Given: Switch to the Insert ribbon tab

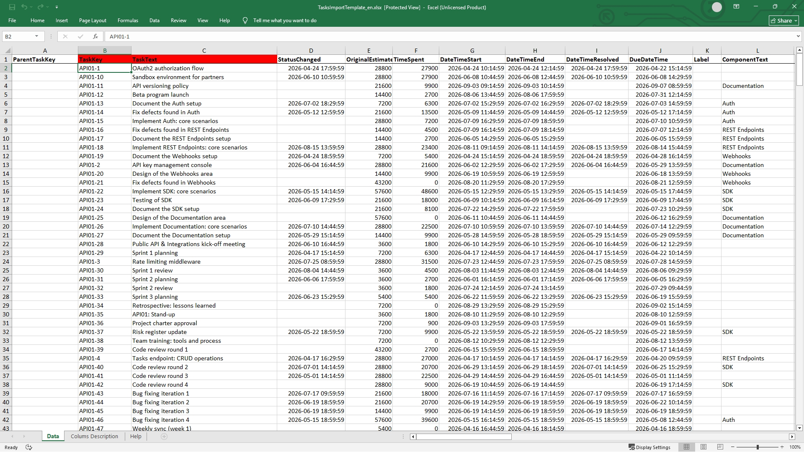Looking at the screenshot, I should pos(62,21).
